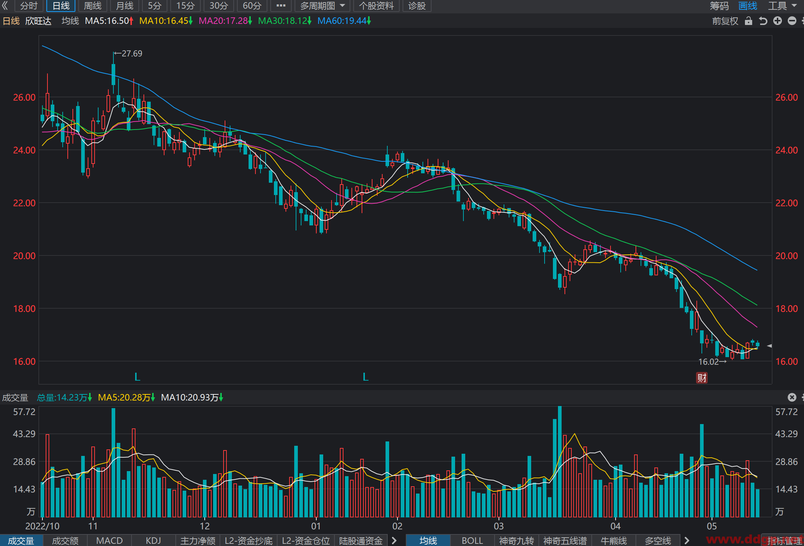
Task: Click volume MA5:20.28万 label
Action: point(126,398)
